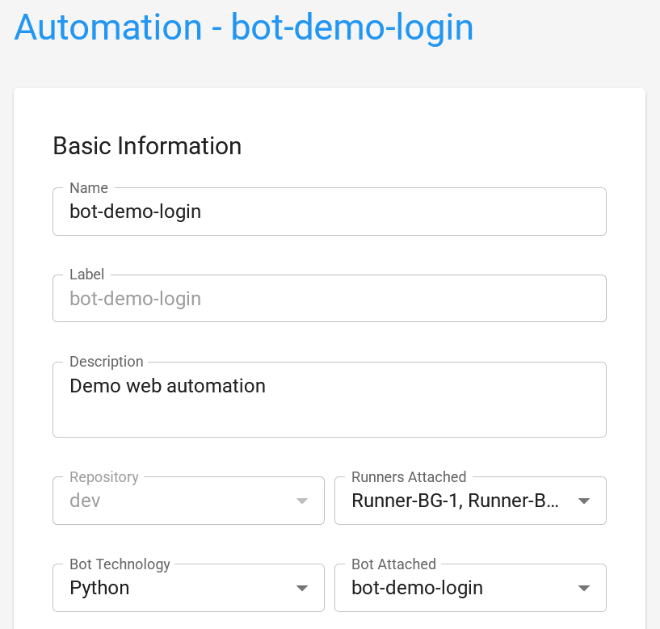
Task: Click the 'Basic Information' section heading
Action: tap(147, 146)
